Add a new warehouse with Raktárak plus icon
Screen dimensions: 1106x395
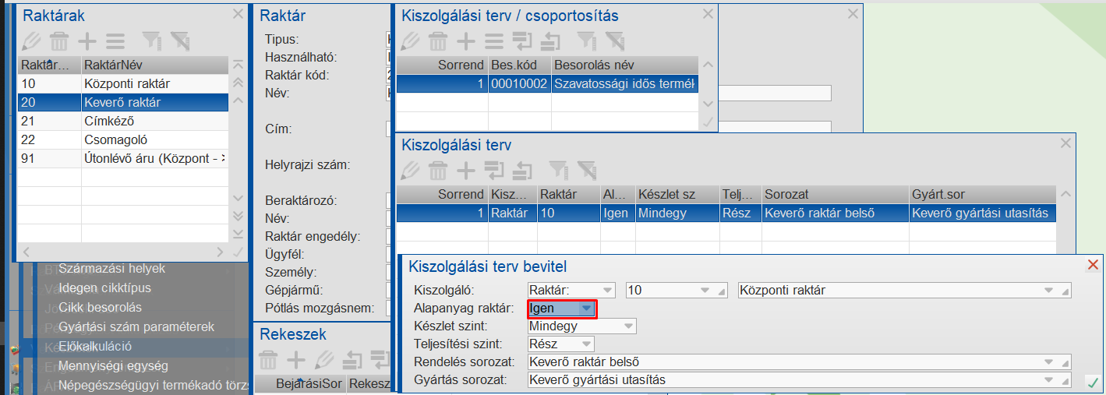[x=87, y=41]
